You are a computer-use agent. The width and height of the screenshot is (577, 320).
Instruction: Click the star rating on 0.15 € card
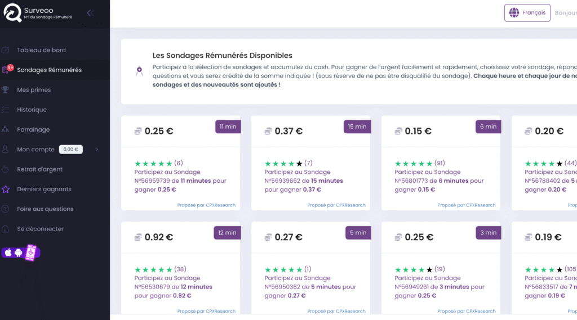tap(414, 164)
